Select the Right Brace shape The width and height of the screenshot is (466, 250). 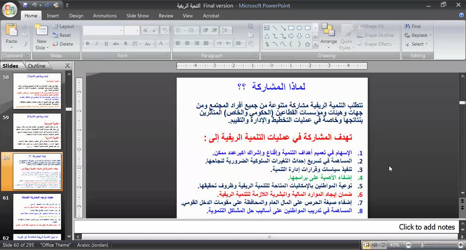299,44
